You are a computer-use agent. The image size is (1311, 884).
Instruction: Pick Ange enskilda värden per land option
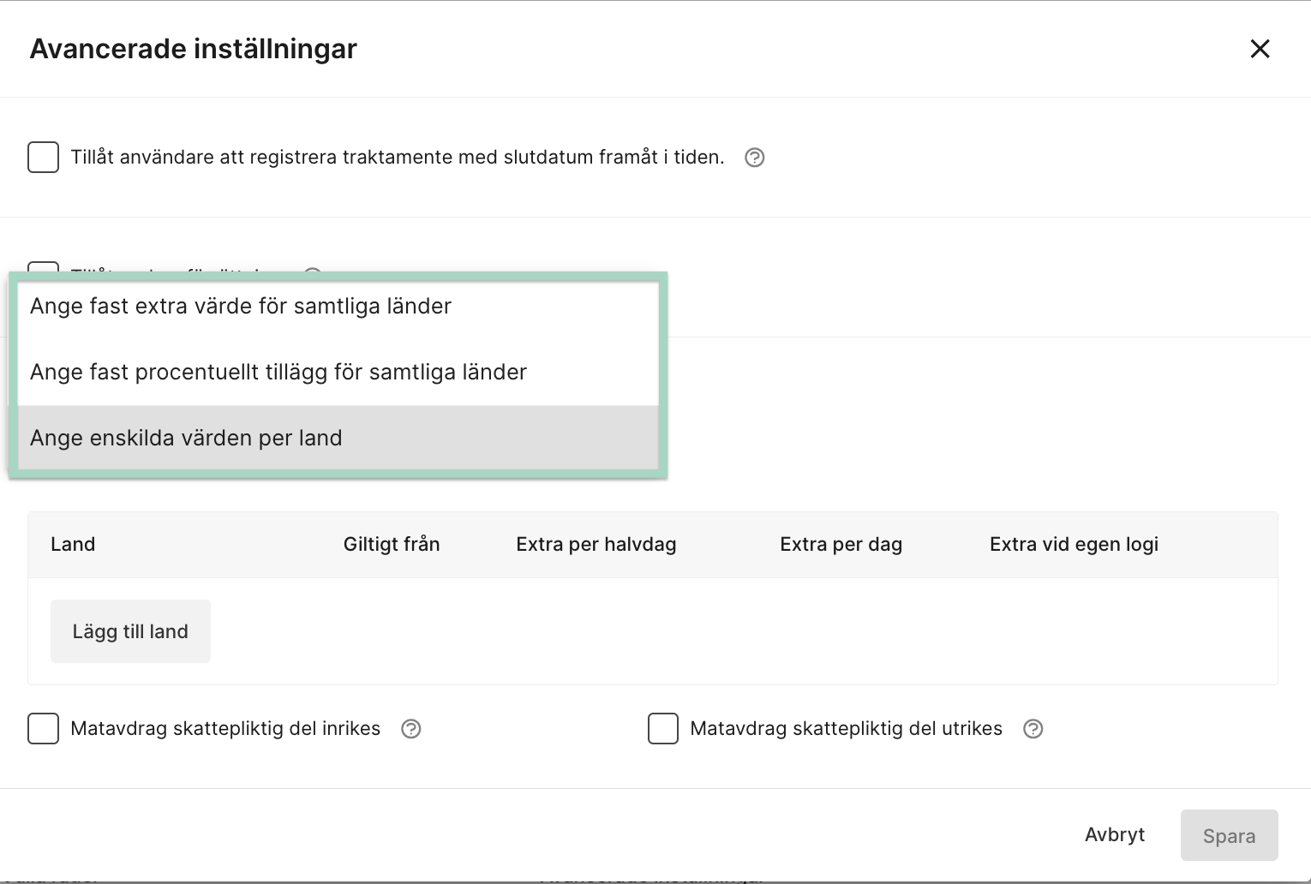coord(338,438)
